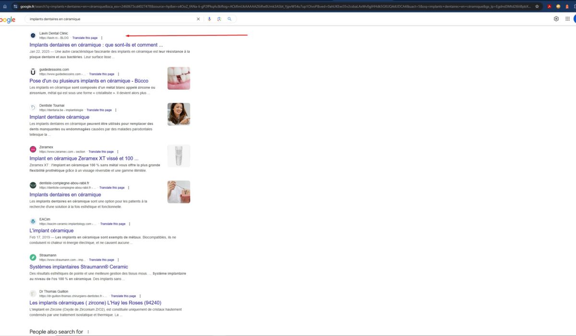
Task: Clear the search box with the X icon
Action: coord(198,19)
